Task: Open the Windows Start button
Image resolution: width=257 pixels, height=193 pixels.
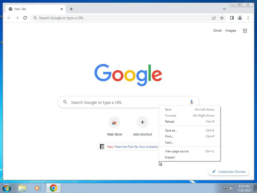Action: coord(7,188)
